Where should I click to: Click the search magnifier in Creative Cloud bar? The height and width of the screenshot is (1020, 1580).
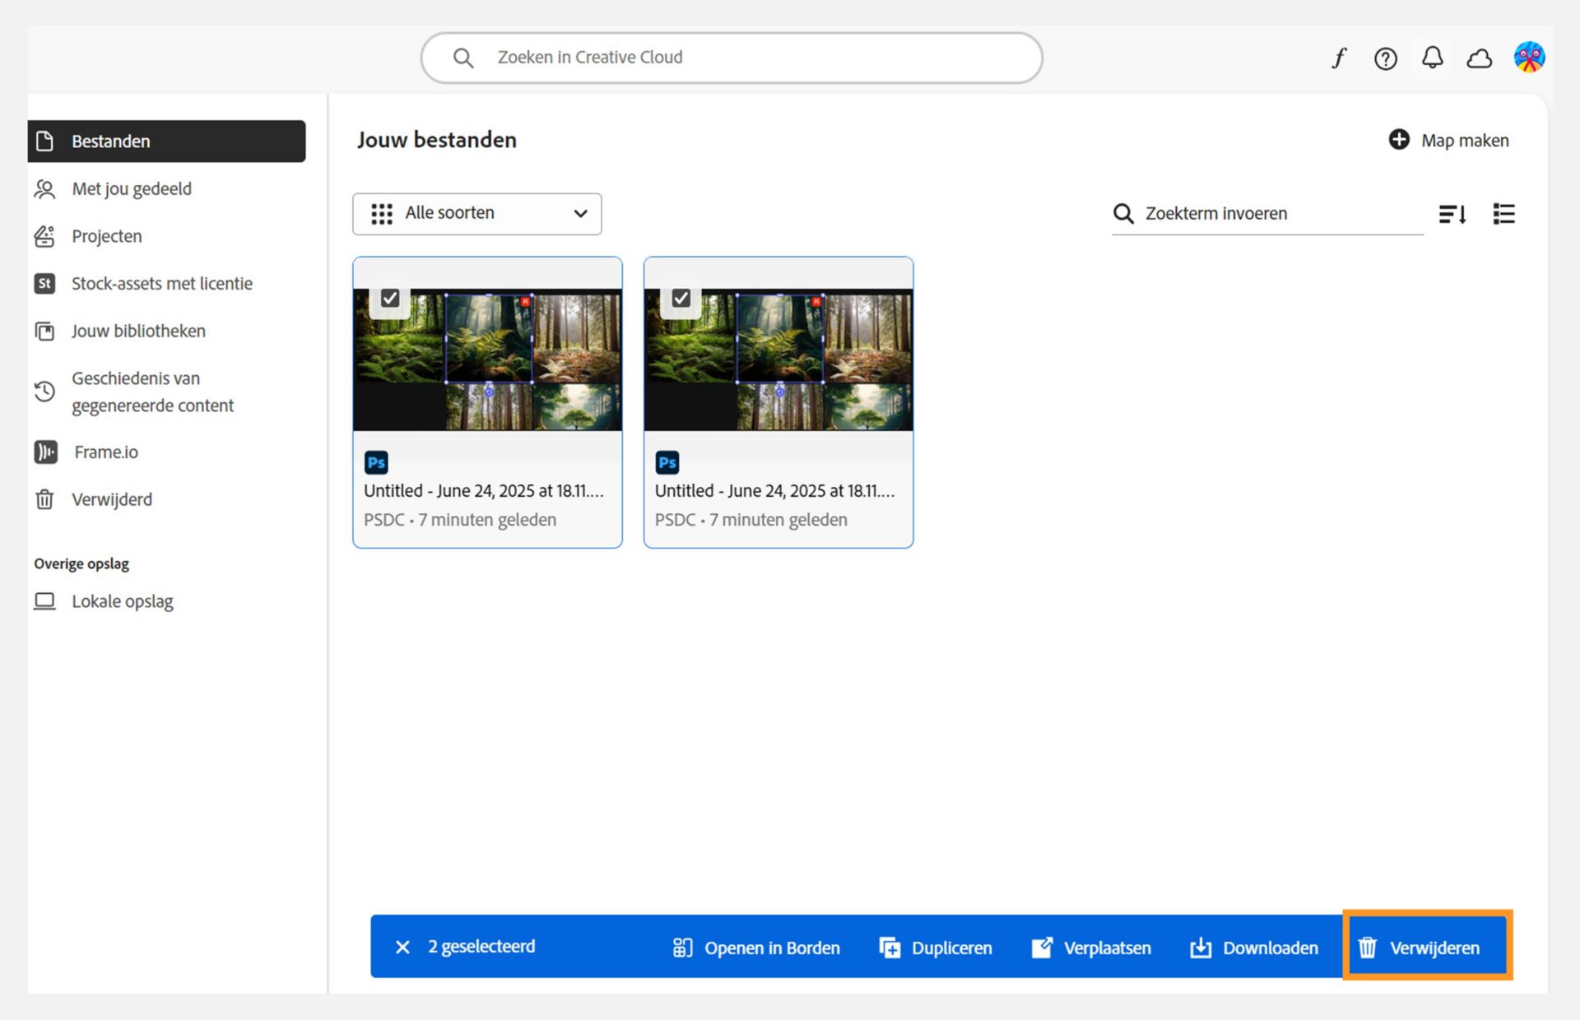[x=463, y=58]
